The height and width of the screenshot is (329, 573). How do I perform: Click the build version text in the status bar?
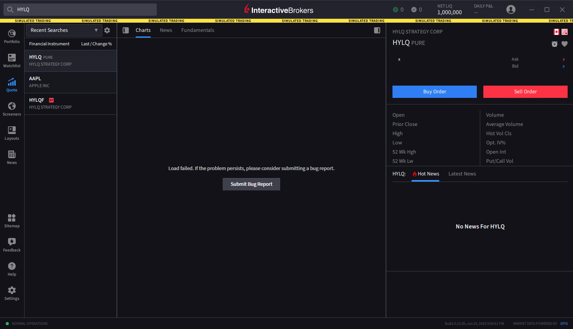click(474, 324)
